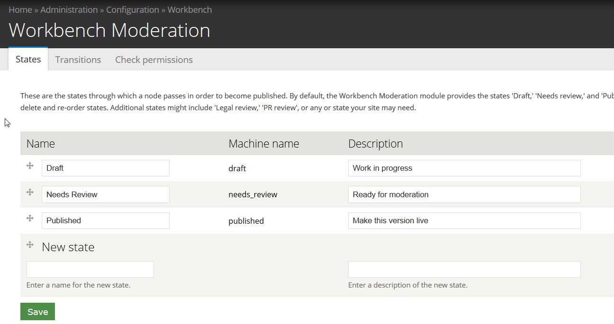The image size is (614, 324).
Task: Click the drag handle for Needs Review row
Action: [30, 192]
